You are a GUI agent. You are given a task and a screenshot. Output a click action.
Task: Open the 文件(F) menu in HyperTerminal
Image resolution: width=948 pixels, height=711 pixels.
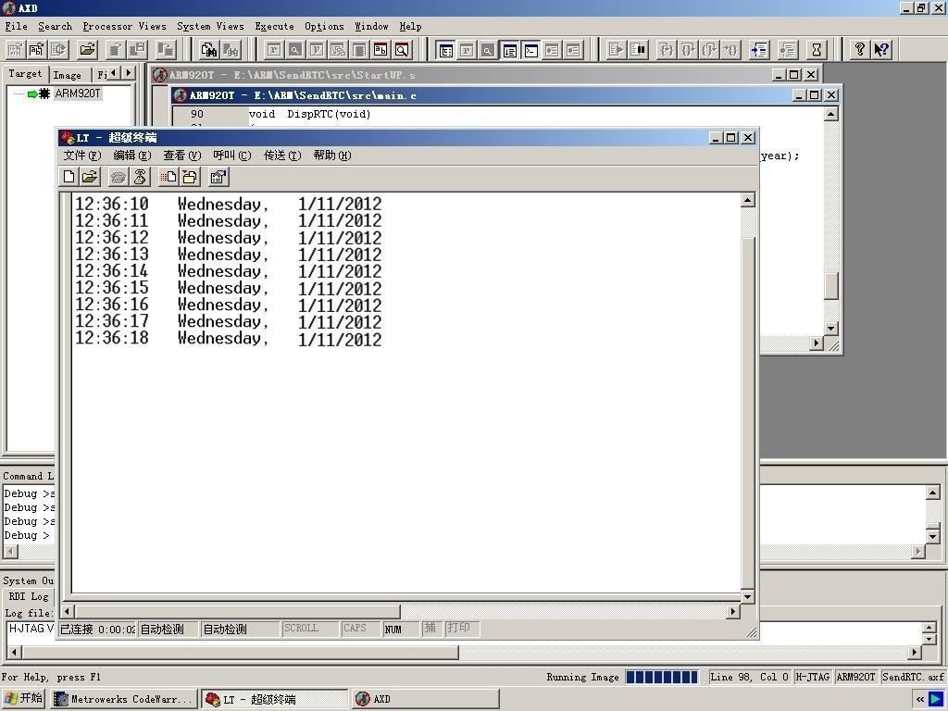click(82, 156)
